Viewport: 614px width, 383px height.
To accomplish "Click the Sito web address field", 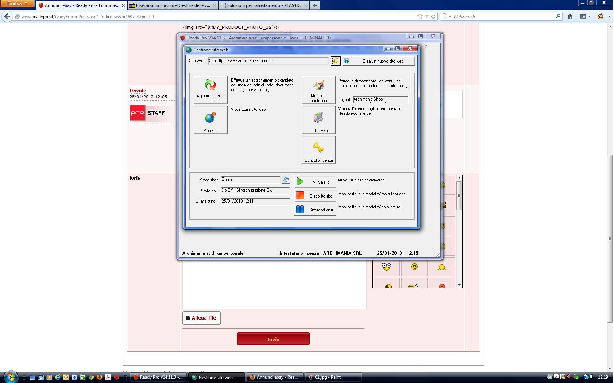I will [269, 61].
